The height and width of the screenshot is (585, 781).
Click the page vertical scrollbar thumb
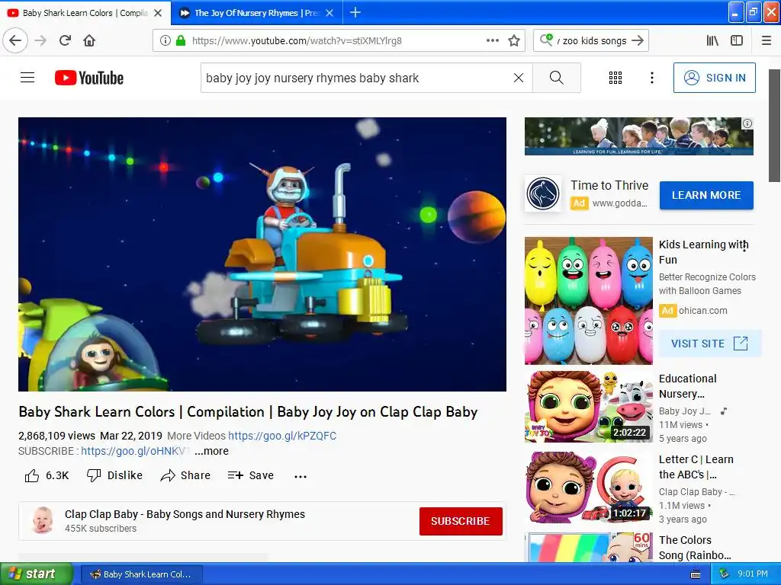775,126
